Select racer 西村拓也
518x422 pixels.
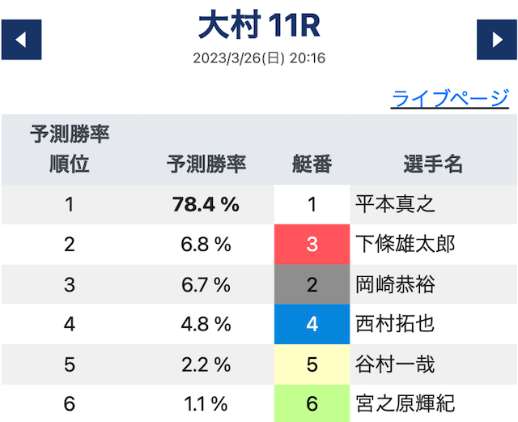pyautogui.click(x=395, y=324)
